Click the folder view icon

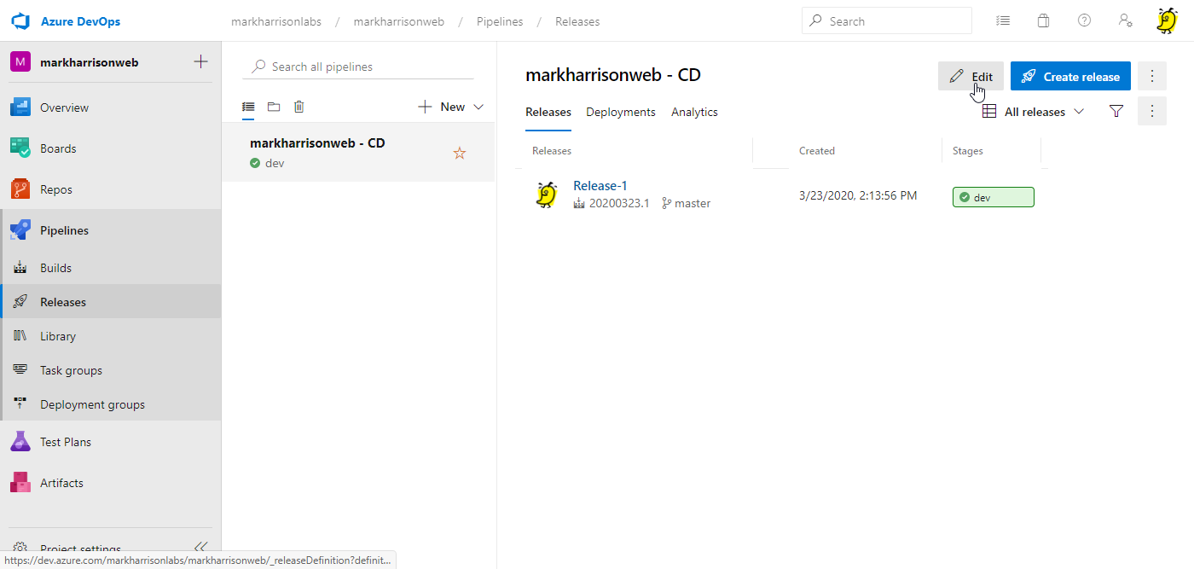(274, 107)
